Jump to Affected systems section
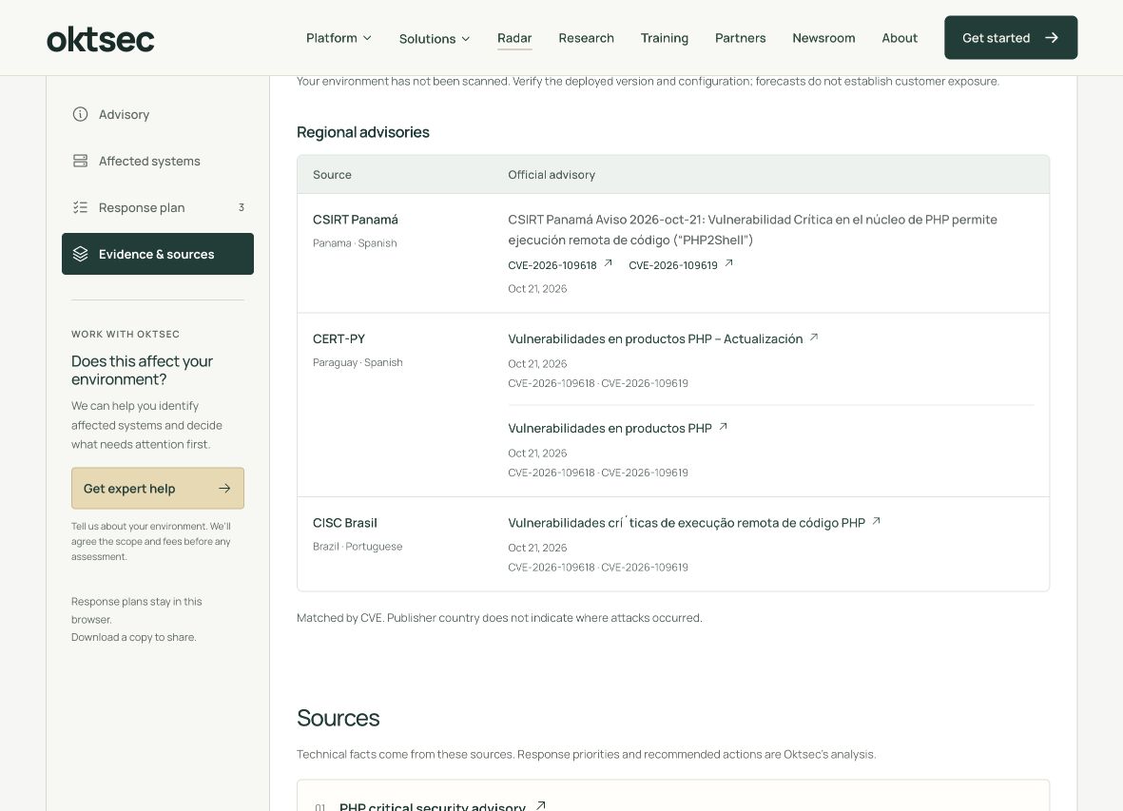 click(158, 161)
